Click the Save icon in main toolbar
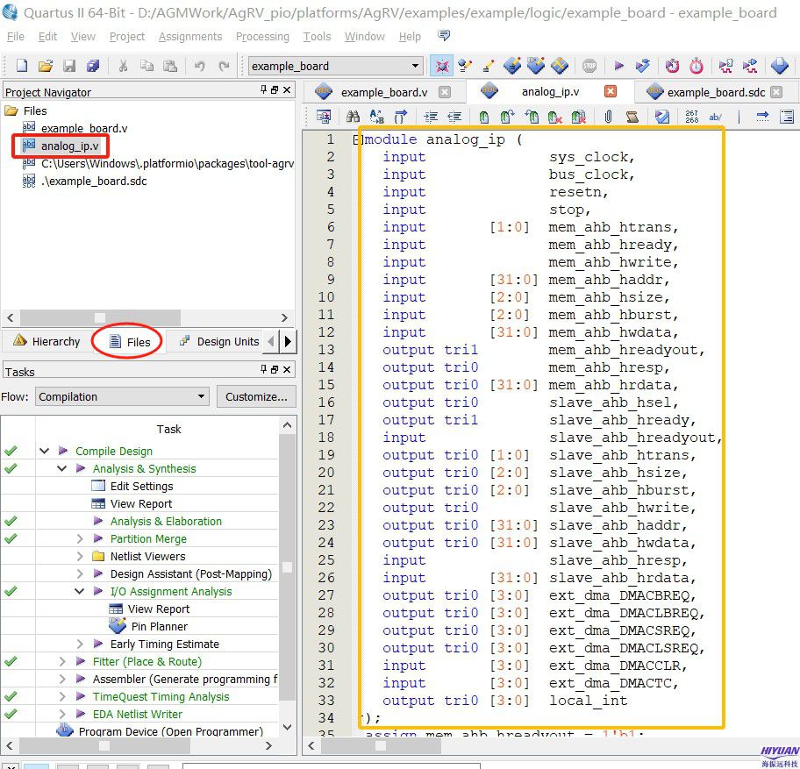 (69, 66)
